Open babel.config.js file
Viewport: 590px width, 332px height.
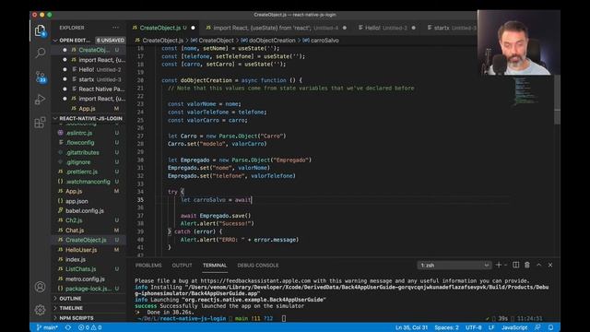88,211
